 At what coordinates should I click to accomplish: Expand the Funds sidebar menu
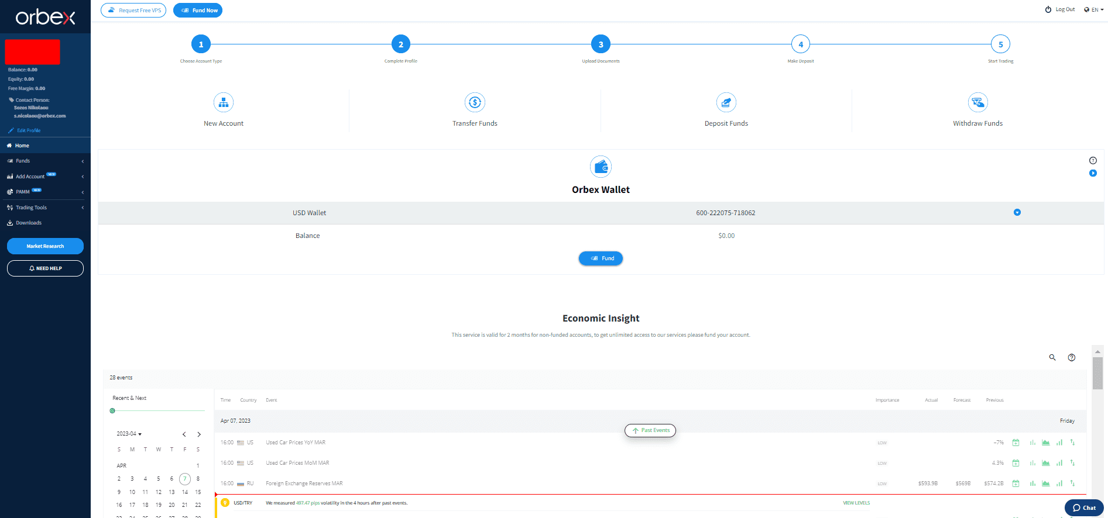point(45,161)
